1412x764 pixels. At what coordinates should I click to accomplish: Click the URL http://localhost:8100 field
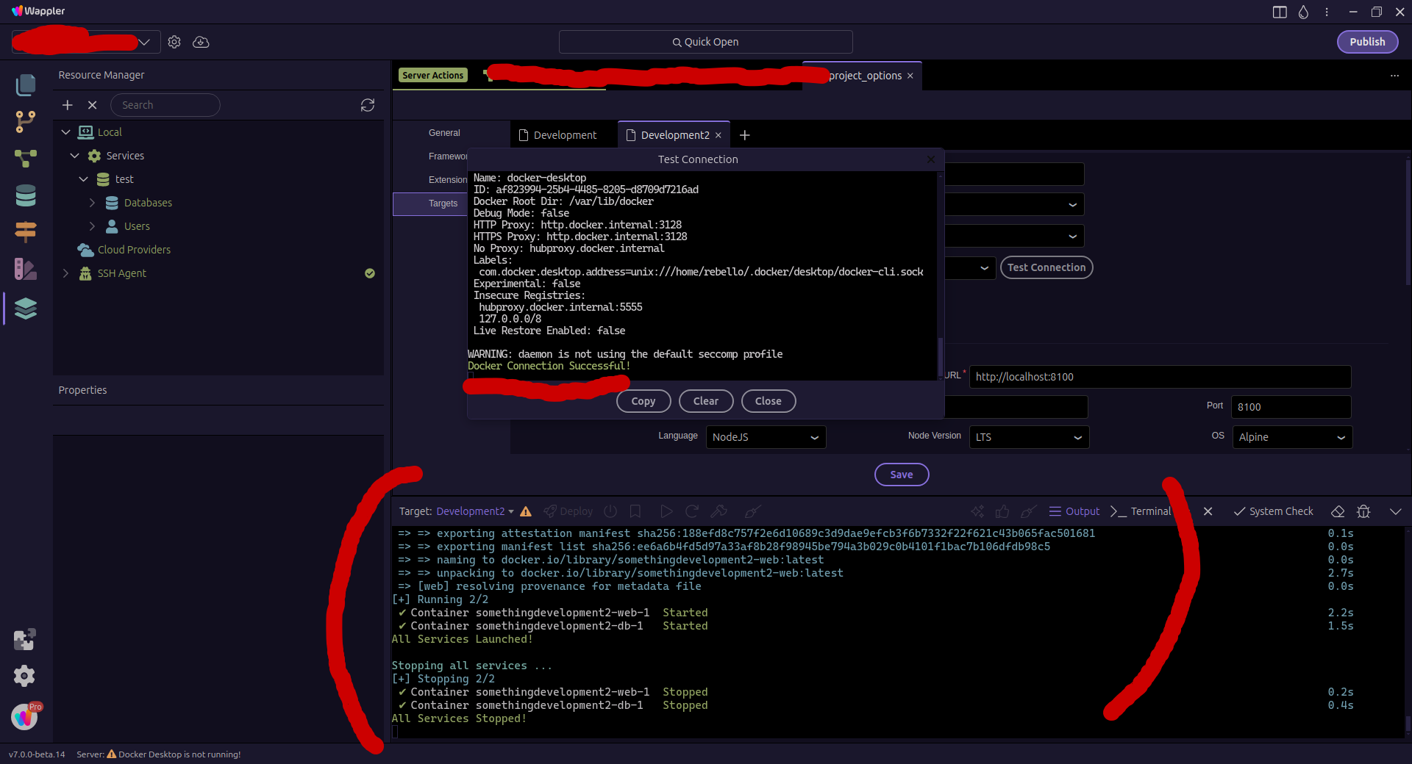coord(1160,377)
